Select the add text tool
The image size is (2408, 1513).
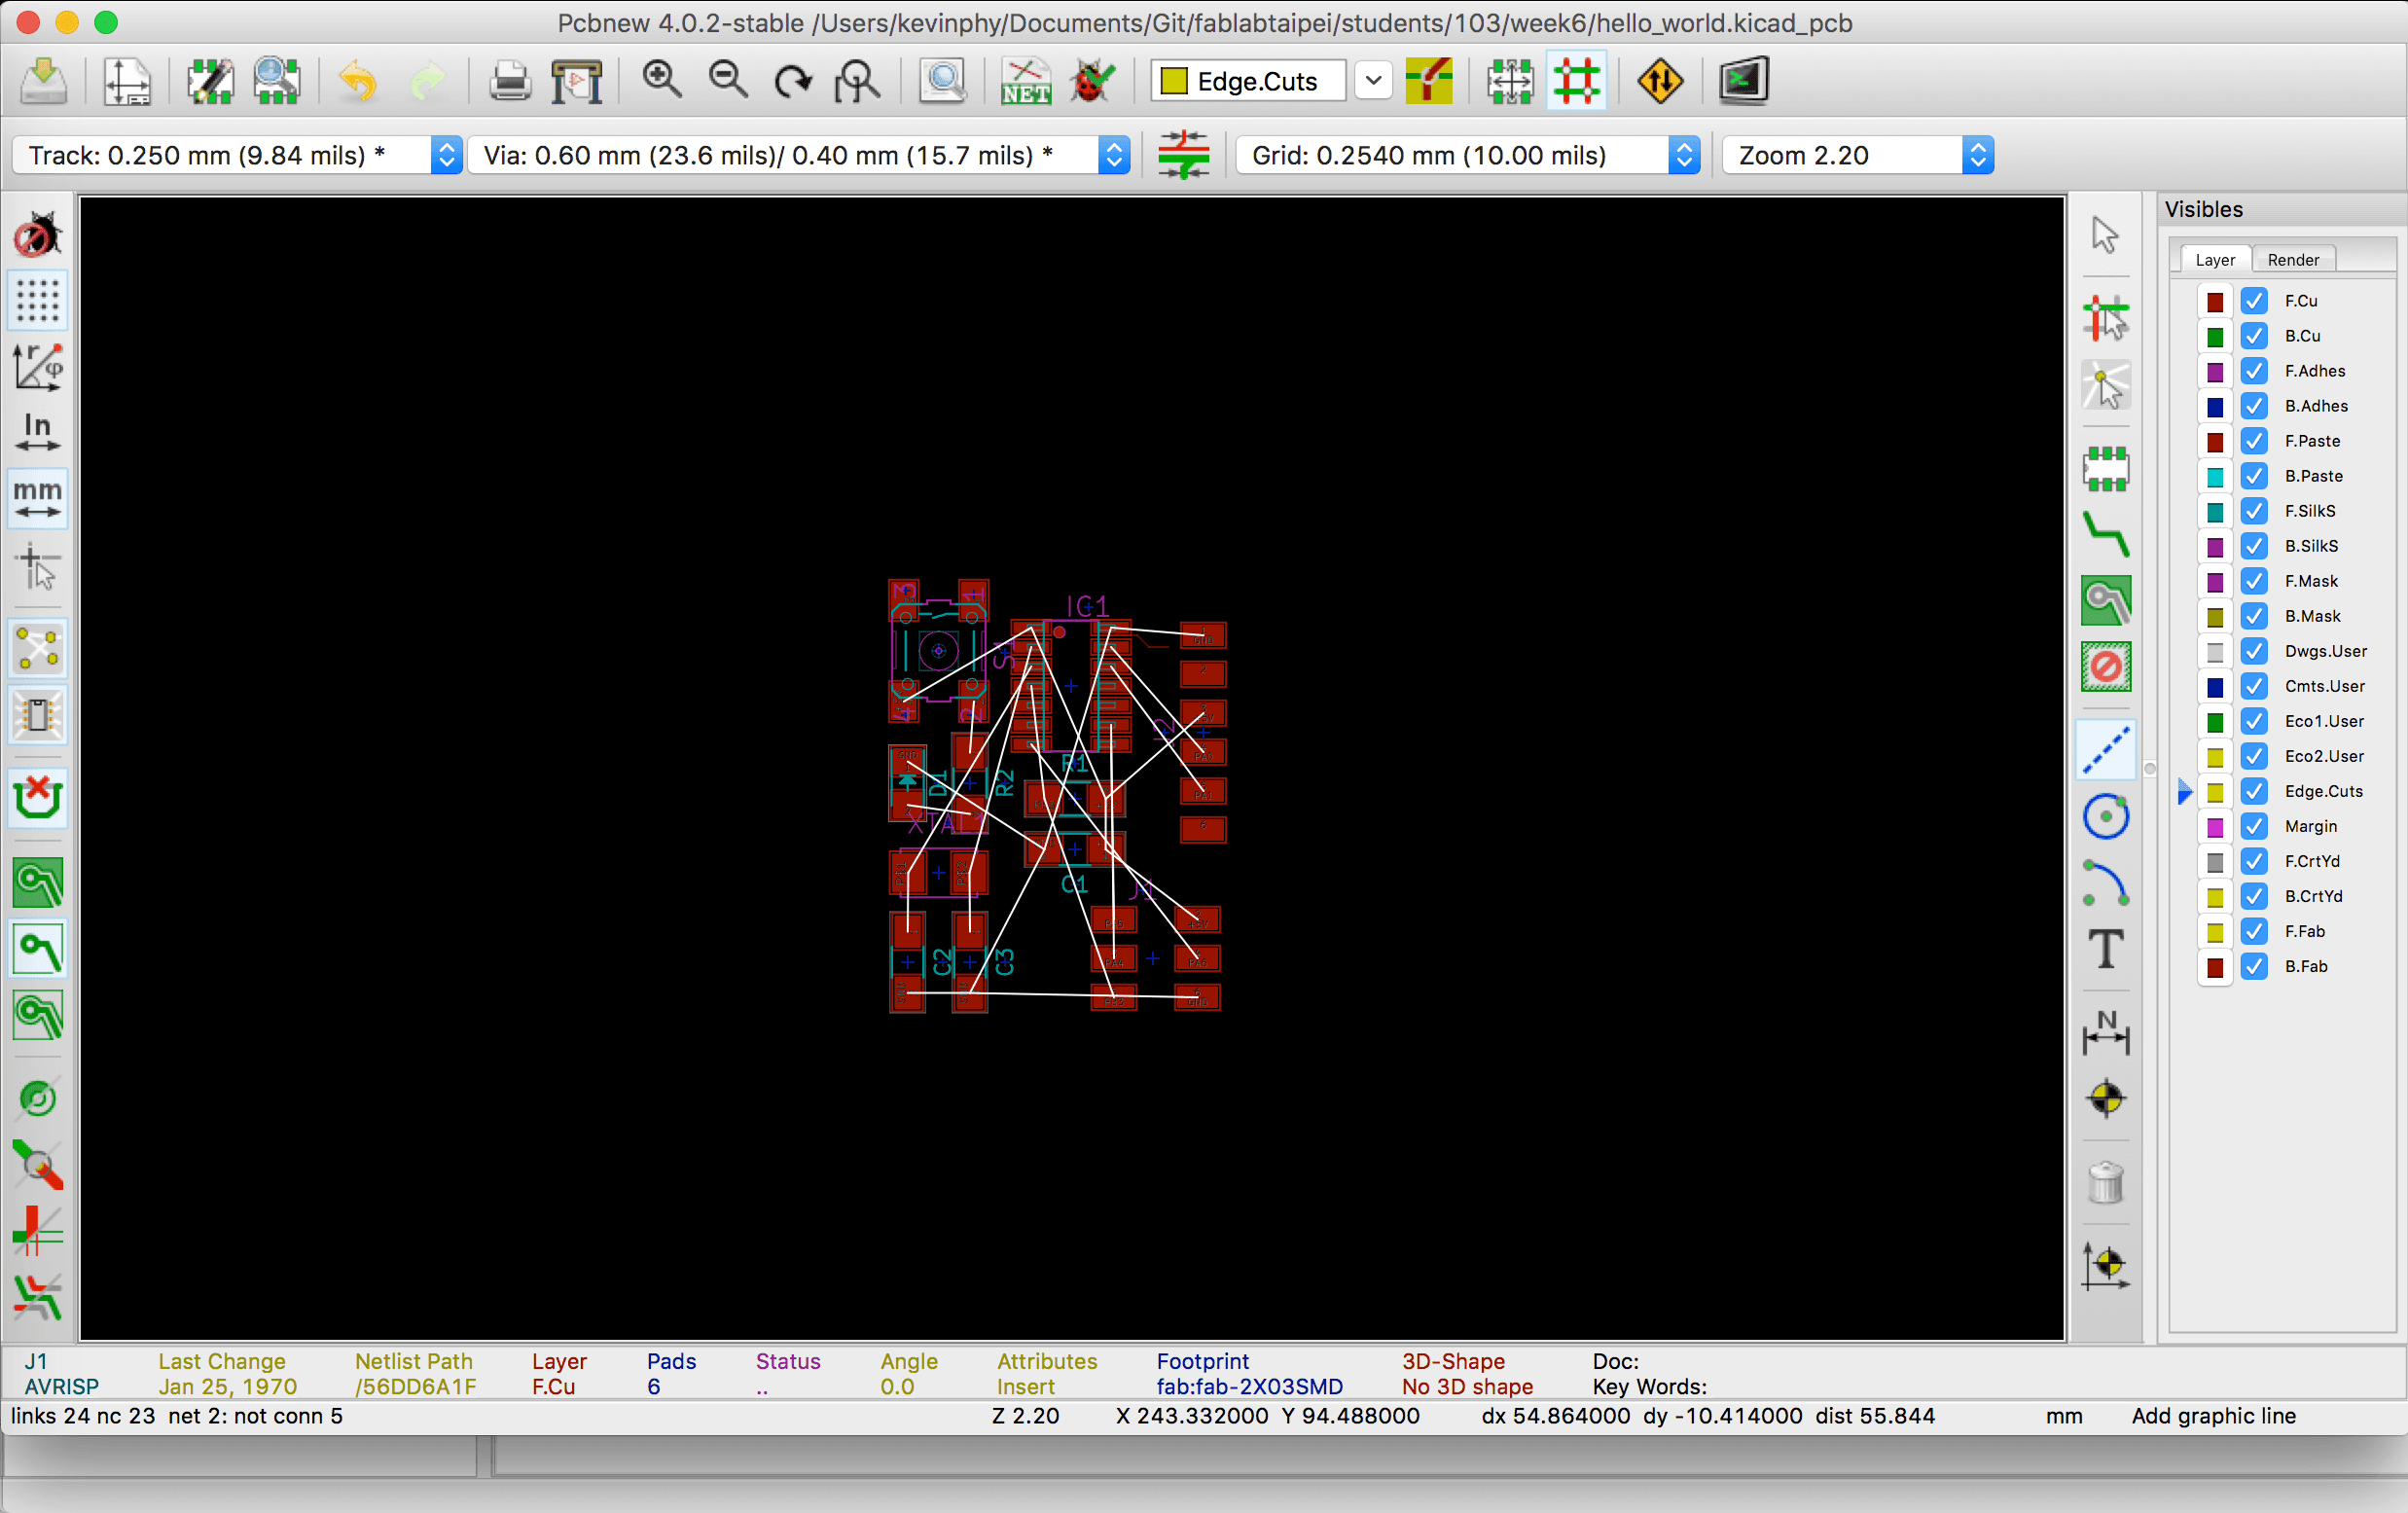pyautogui.click(x=2106, y=949)
